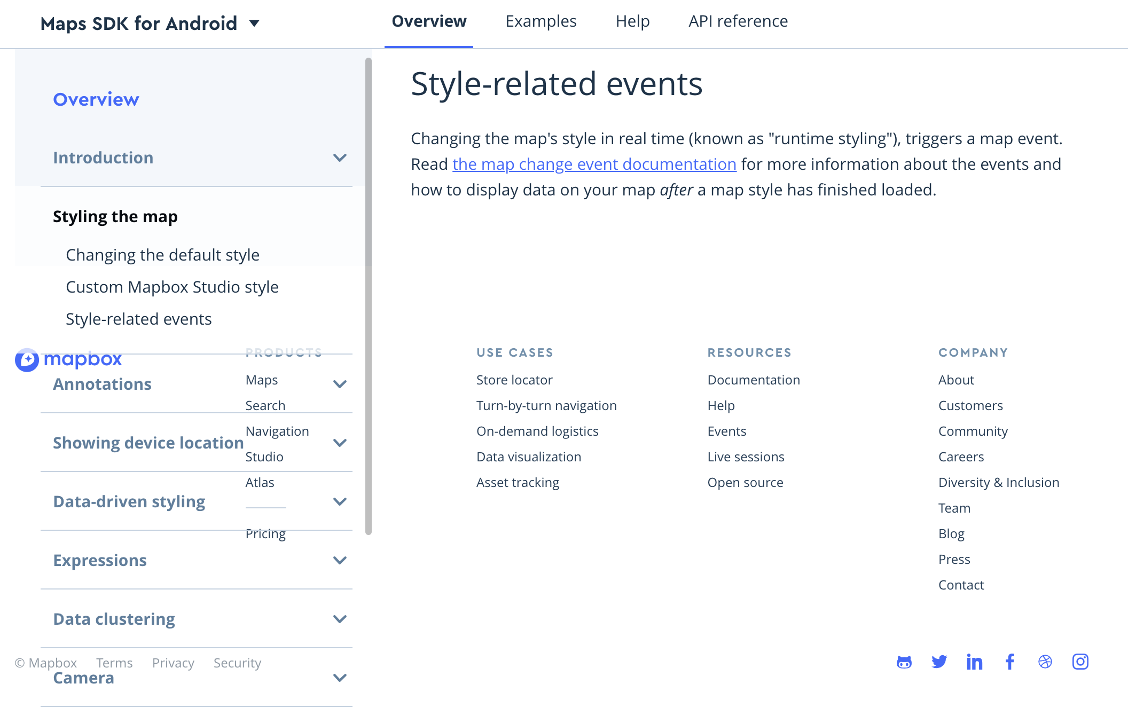The image size is (1128, 723).
Task: Open the Facebook icon link
Action: point(1009,662)
